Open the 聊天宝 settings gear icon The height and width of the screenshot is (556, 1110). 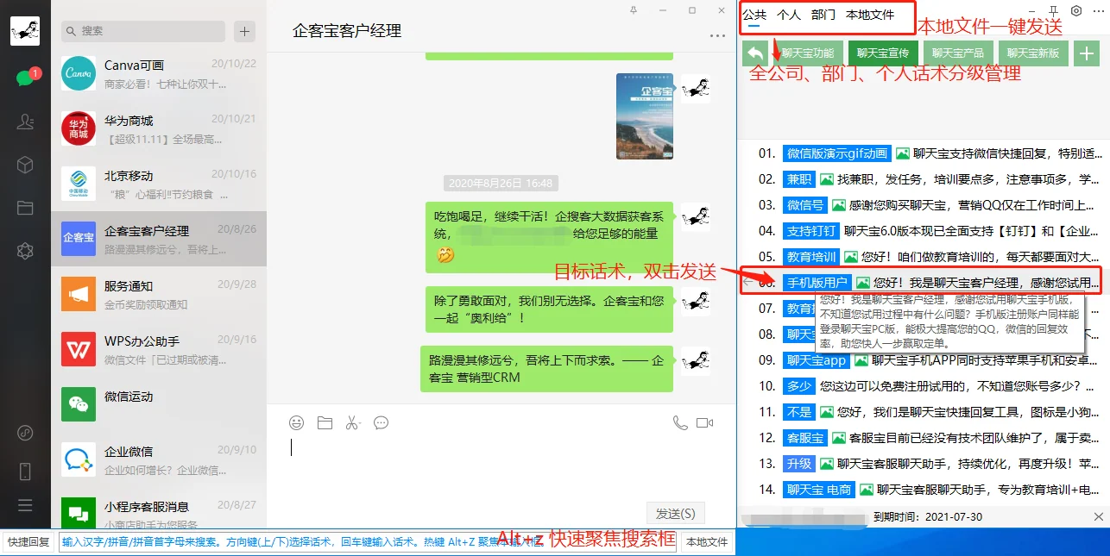pyautogui.click(x=1076, y=11)
